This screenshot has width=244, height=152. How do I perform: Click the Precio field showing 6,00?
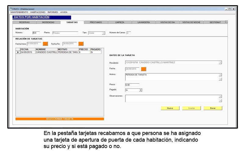132,85
